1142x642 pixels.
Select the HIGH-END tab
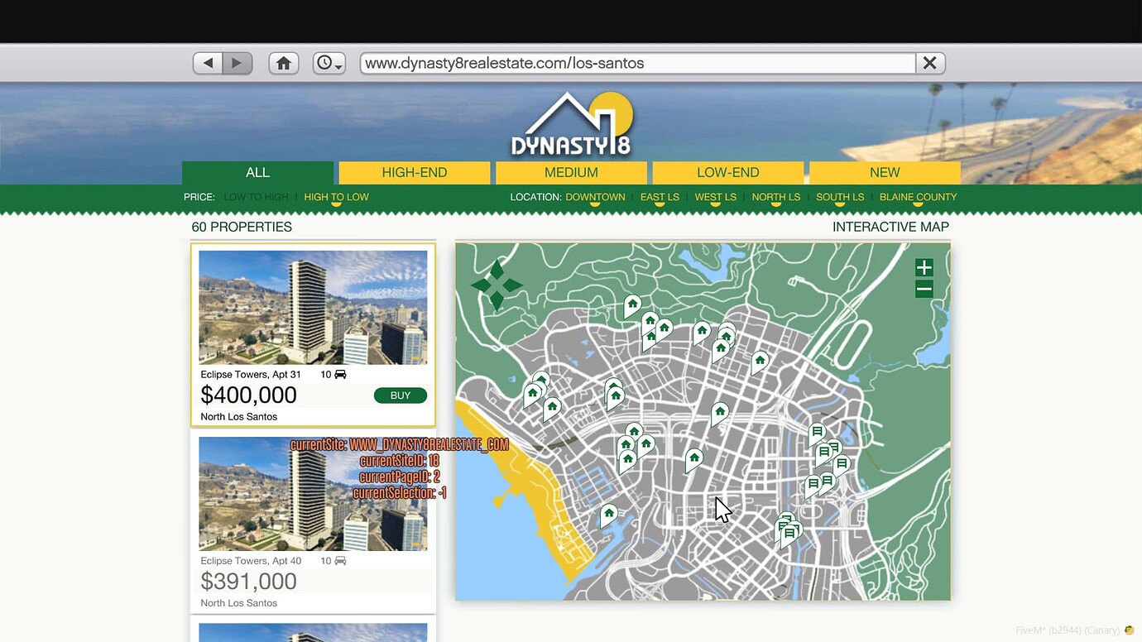point(414,172)
